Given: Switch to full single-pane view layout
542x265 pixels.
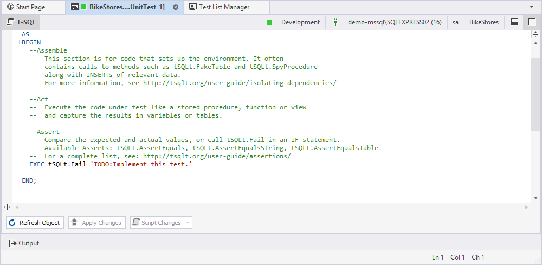Looking at the screenshot, I should coord(532,22).
